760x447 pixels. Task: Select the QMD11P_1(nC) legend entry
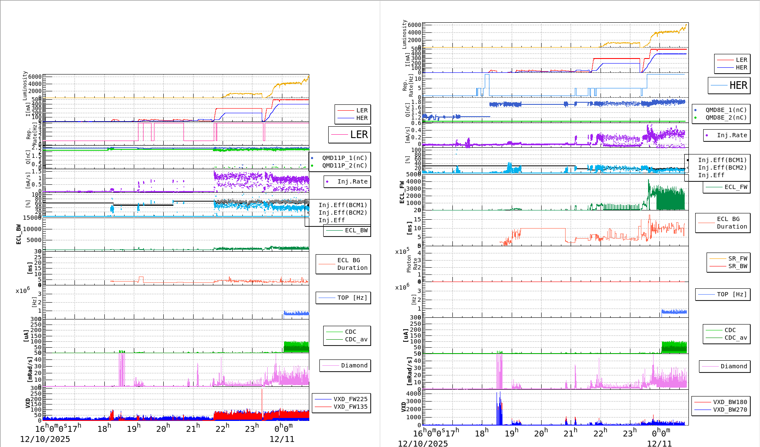pos(344,158)
